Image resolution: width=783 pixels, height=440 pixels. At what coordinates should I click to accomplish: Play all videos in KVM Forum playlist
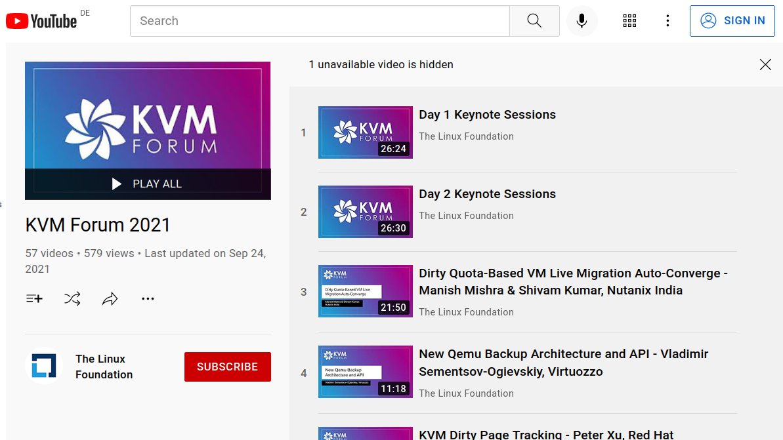148,184
